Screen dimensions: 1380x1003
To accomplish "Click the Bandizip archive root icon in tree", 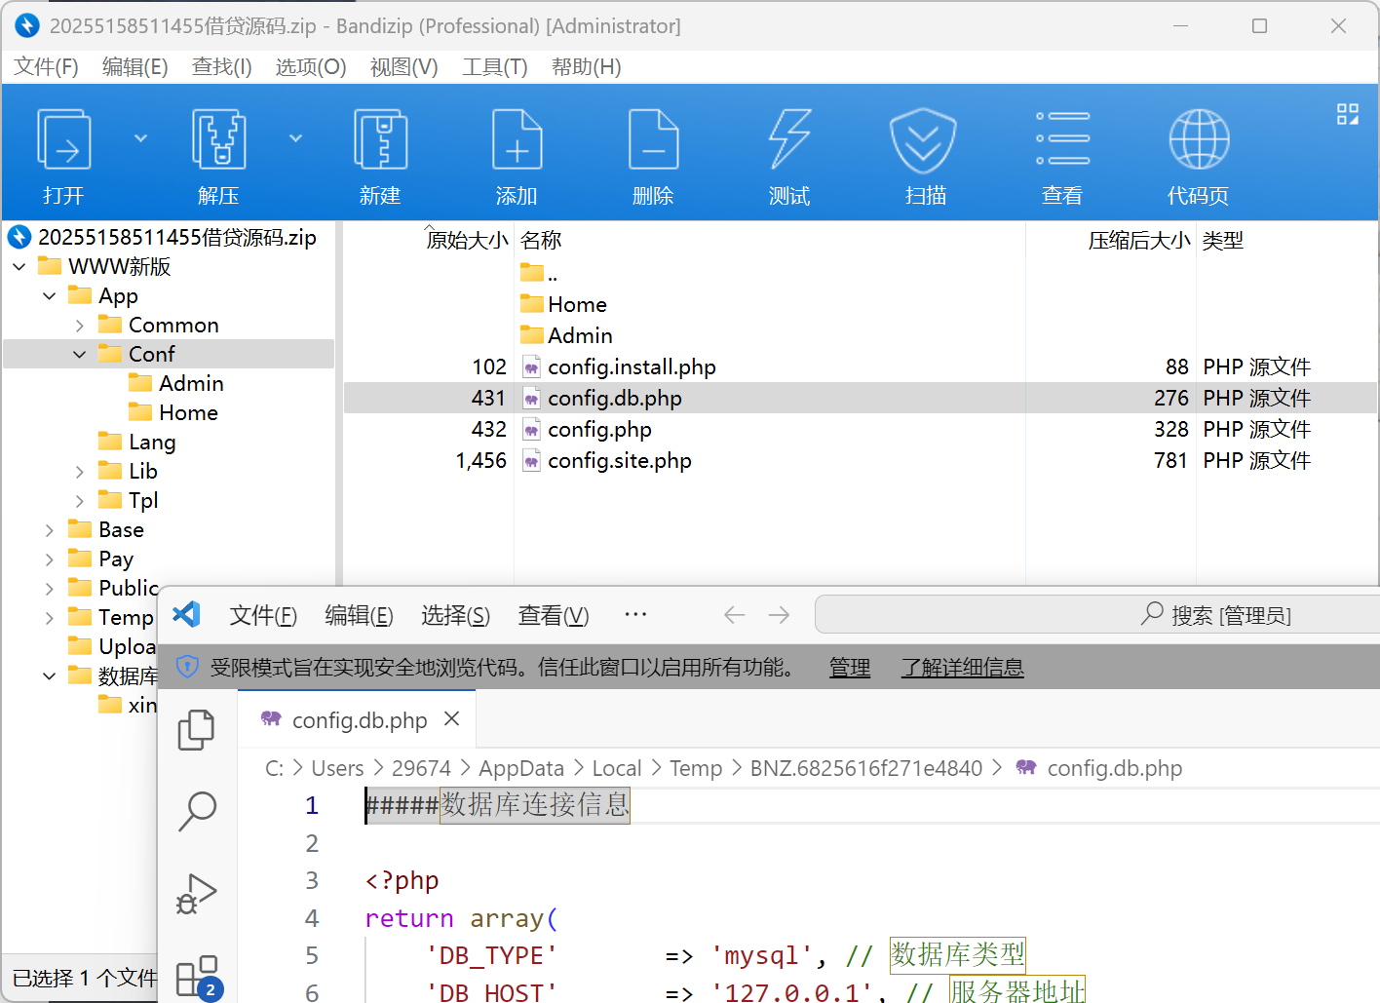I will [19, 237].
